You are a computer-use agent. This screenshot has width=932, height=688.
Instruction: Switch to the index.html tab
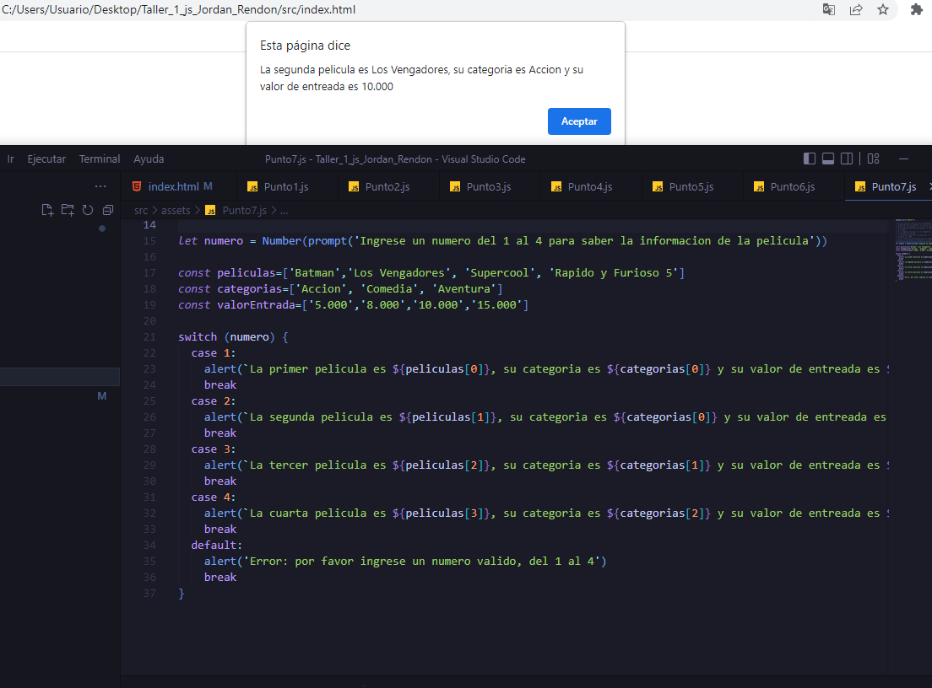click(x=178, y=186)
